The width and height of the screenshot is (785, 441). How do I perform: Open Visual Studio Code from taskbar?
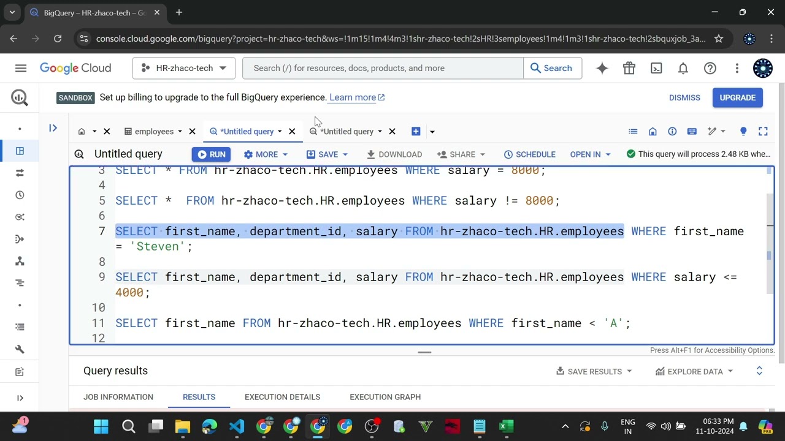click(237, 426)
